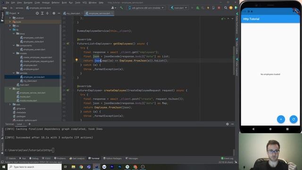Click the yellow lightbulb intention icon in editor

(x=76, y=60)
